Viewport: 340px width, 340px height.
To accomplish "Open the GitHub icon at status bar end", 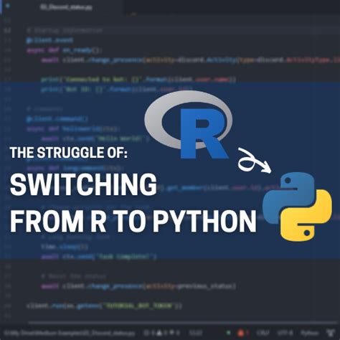I will pos(330,333).
